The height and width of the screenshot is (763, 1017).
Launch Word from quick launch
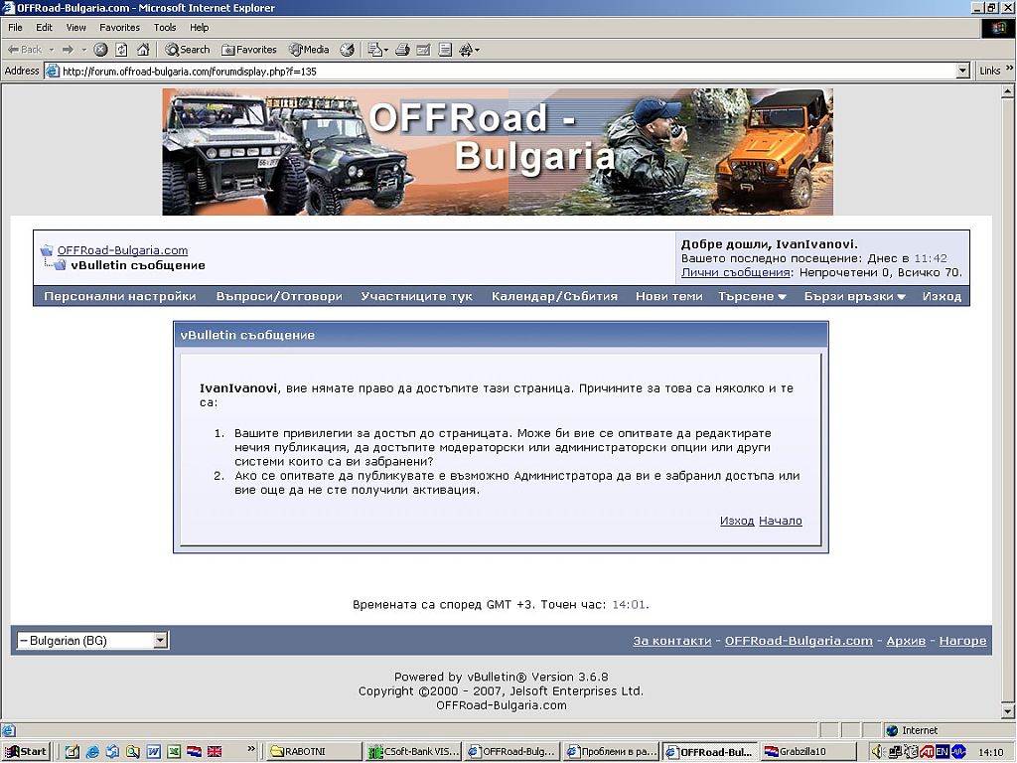[153, 751]
